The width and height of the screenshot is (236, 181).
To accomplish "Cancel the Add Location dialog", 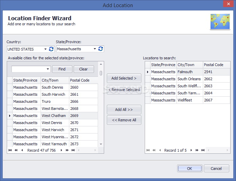I will tap(216, 169).
